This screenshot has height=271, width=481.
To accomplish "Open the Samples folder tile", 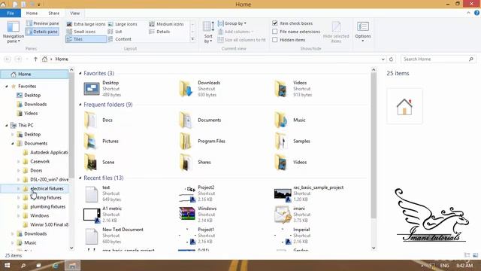I will 292,141.
